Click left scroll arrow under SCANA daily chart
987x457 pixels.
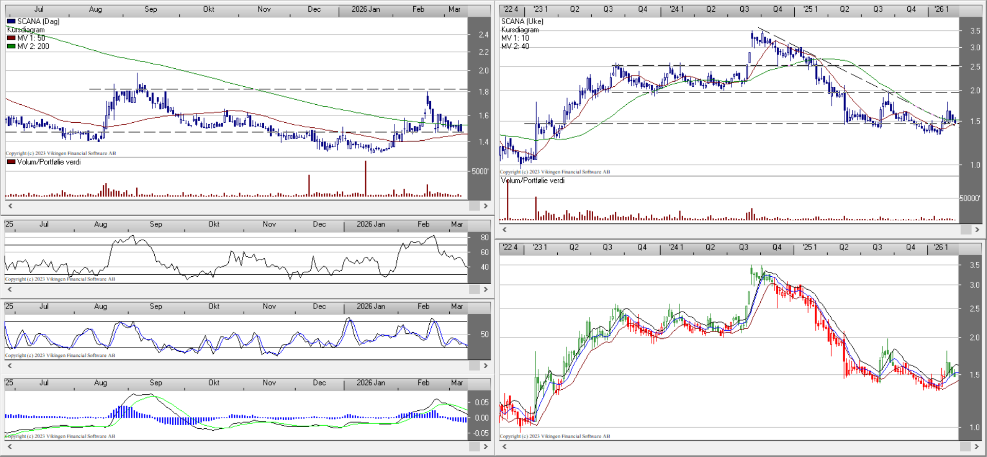click(x=10, y=206)
